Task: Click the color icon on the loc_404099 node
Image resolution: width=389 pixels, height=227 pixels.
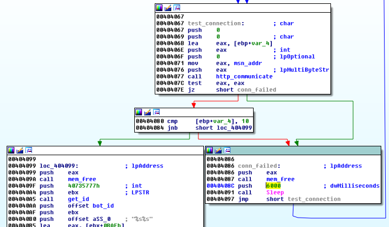Action: [12, 150]
